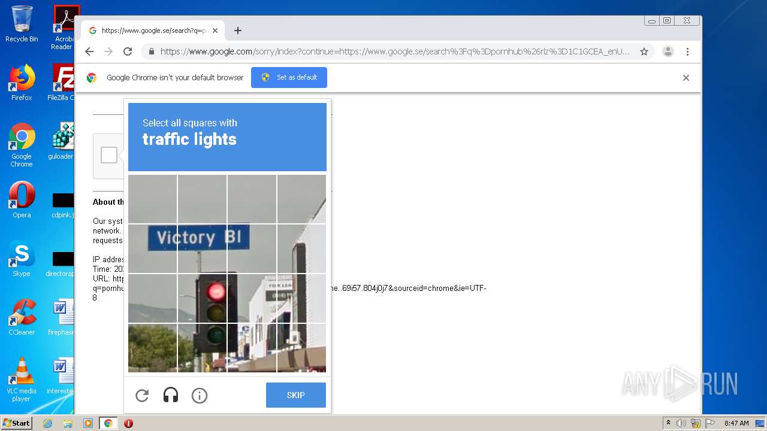
Task: Reload the page in Chrome
Action: click(128, 51)
